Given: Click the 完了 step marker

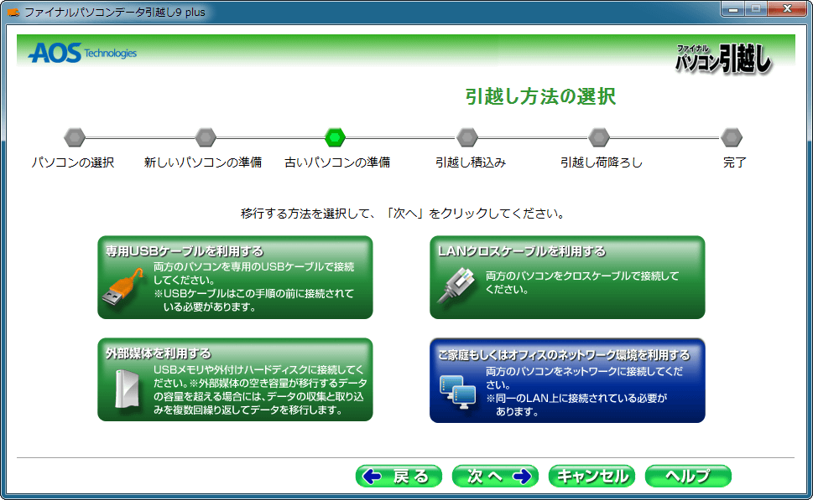Looking at the screenshot, I should pos(732,137).
